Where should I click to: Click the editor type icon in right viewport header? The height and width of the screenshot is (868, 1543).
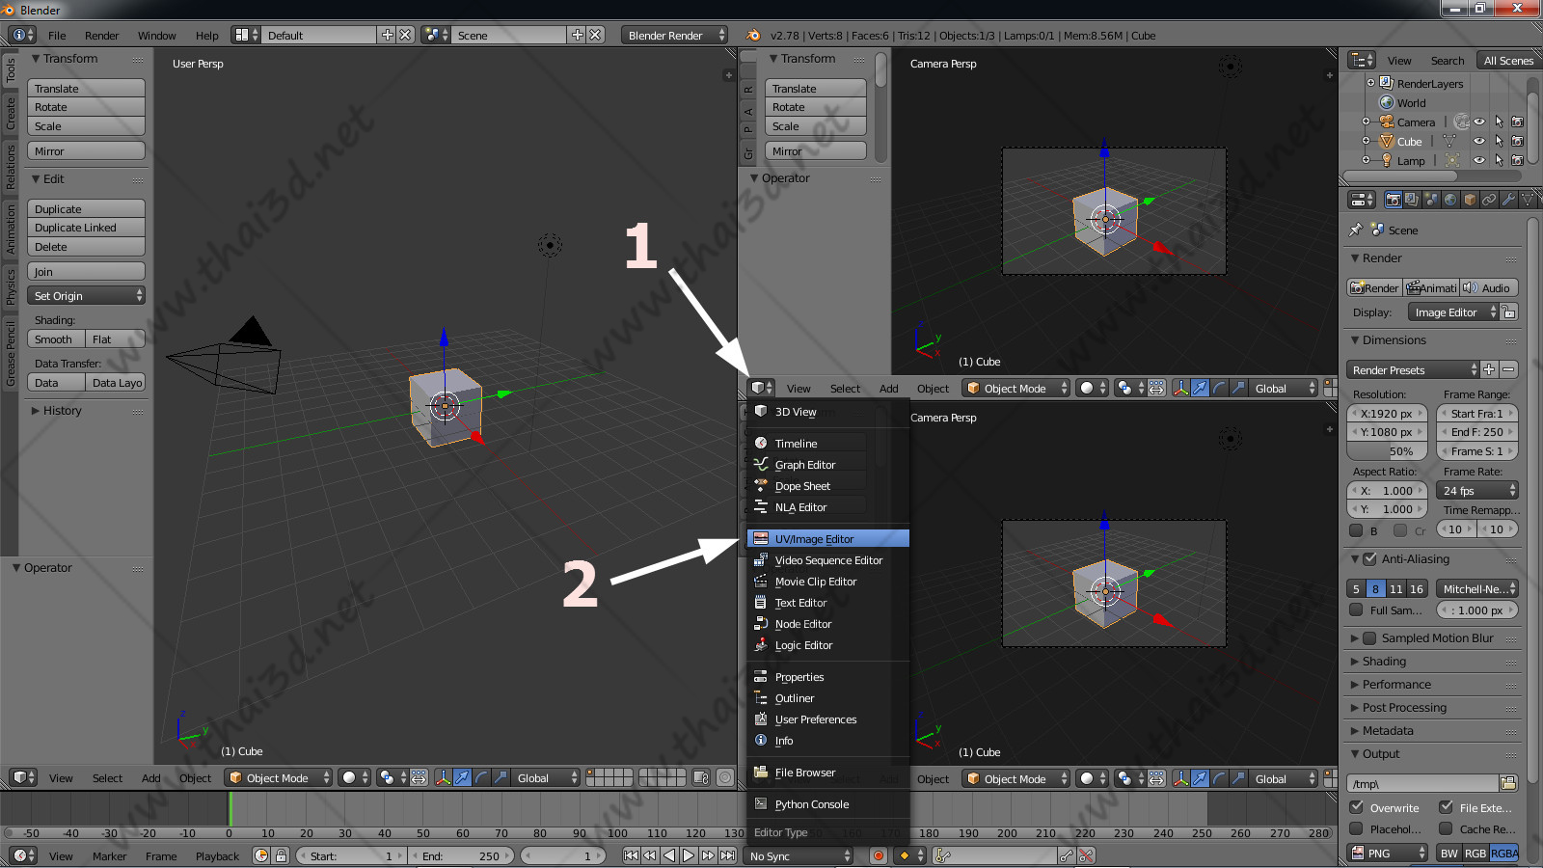point(761,388)
